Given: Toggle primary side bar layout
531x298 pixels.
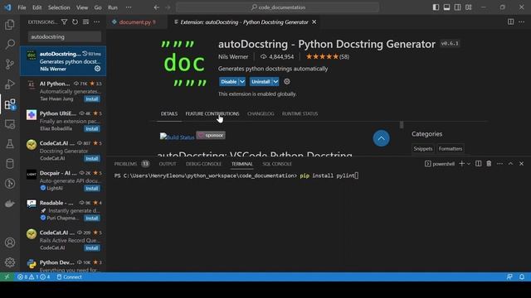Looking at the screenshot, I should click(x=436, y=7).
